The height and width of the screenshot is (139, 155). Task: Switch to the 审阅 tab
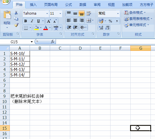(x=97, y=5)
